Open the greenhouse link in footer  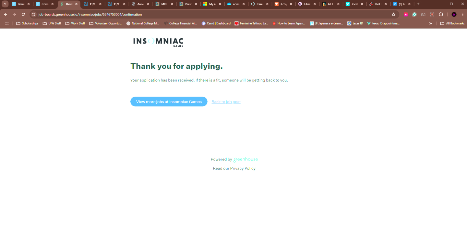(245, 159)
